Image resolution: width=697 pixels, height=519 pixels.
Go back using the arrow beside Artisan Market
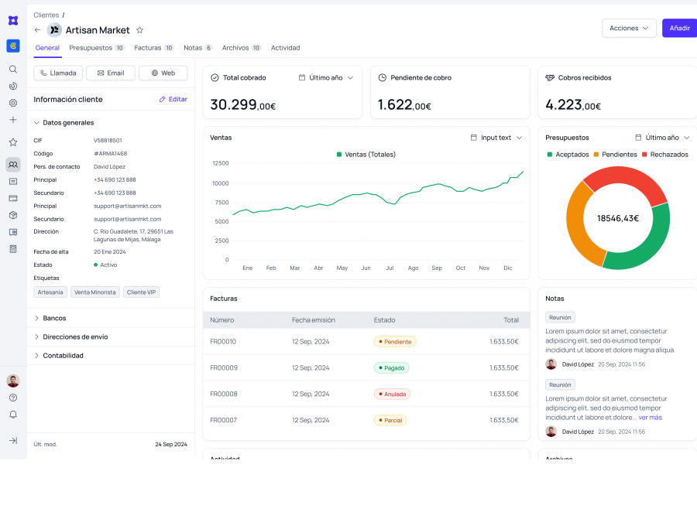pos(38,30)
